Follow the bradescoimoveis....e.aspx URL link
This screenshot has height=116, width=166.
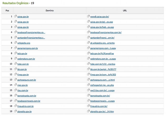[102, 101]
